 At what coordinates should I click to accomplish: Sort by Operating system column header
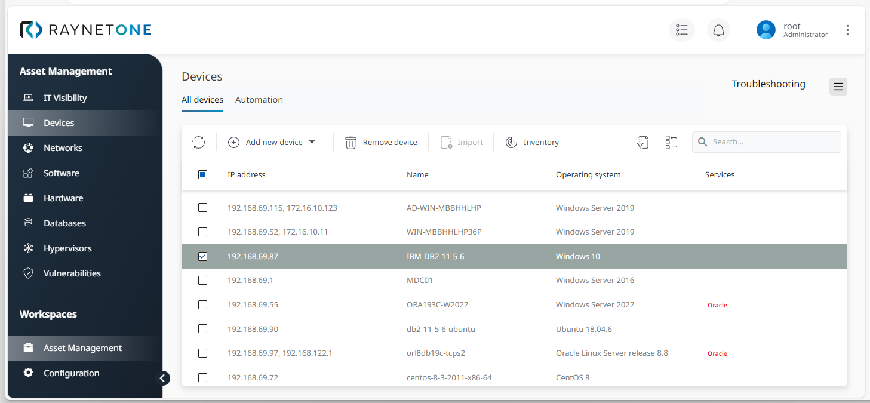tap(588, 175)
